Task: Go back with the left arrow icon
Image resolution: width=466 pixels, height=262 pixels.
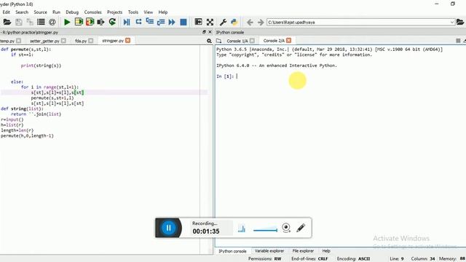Action: (x=250, y=23)
